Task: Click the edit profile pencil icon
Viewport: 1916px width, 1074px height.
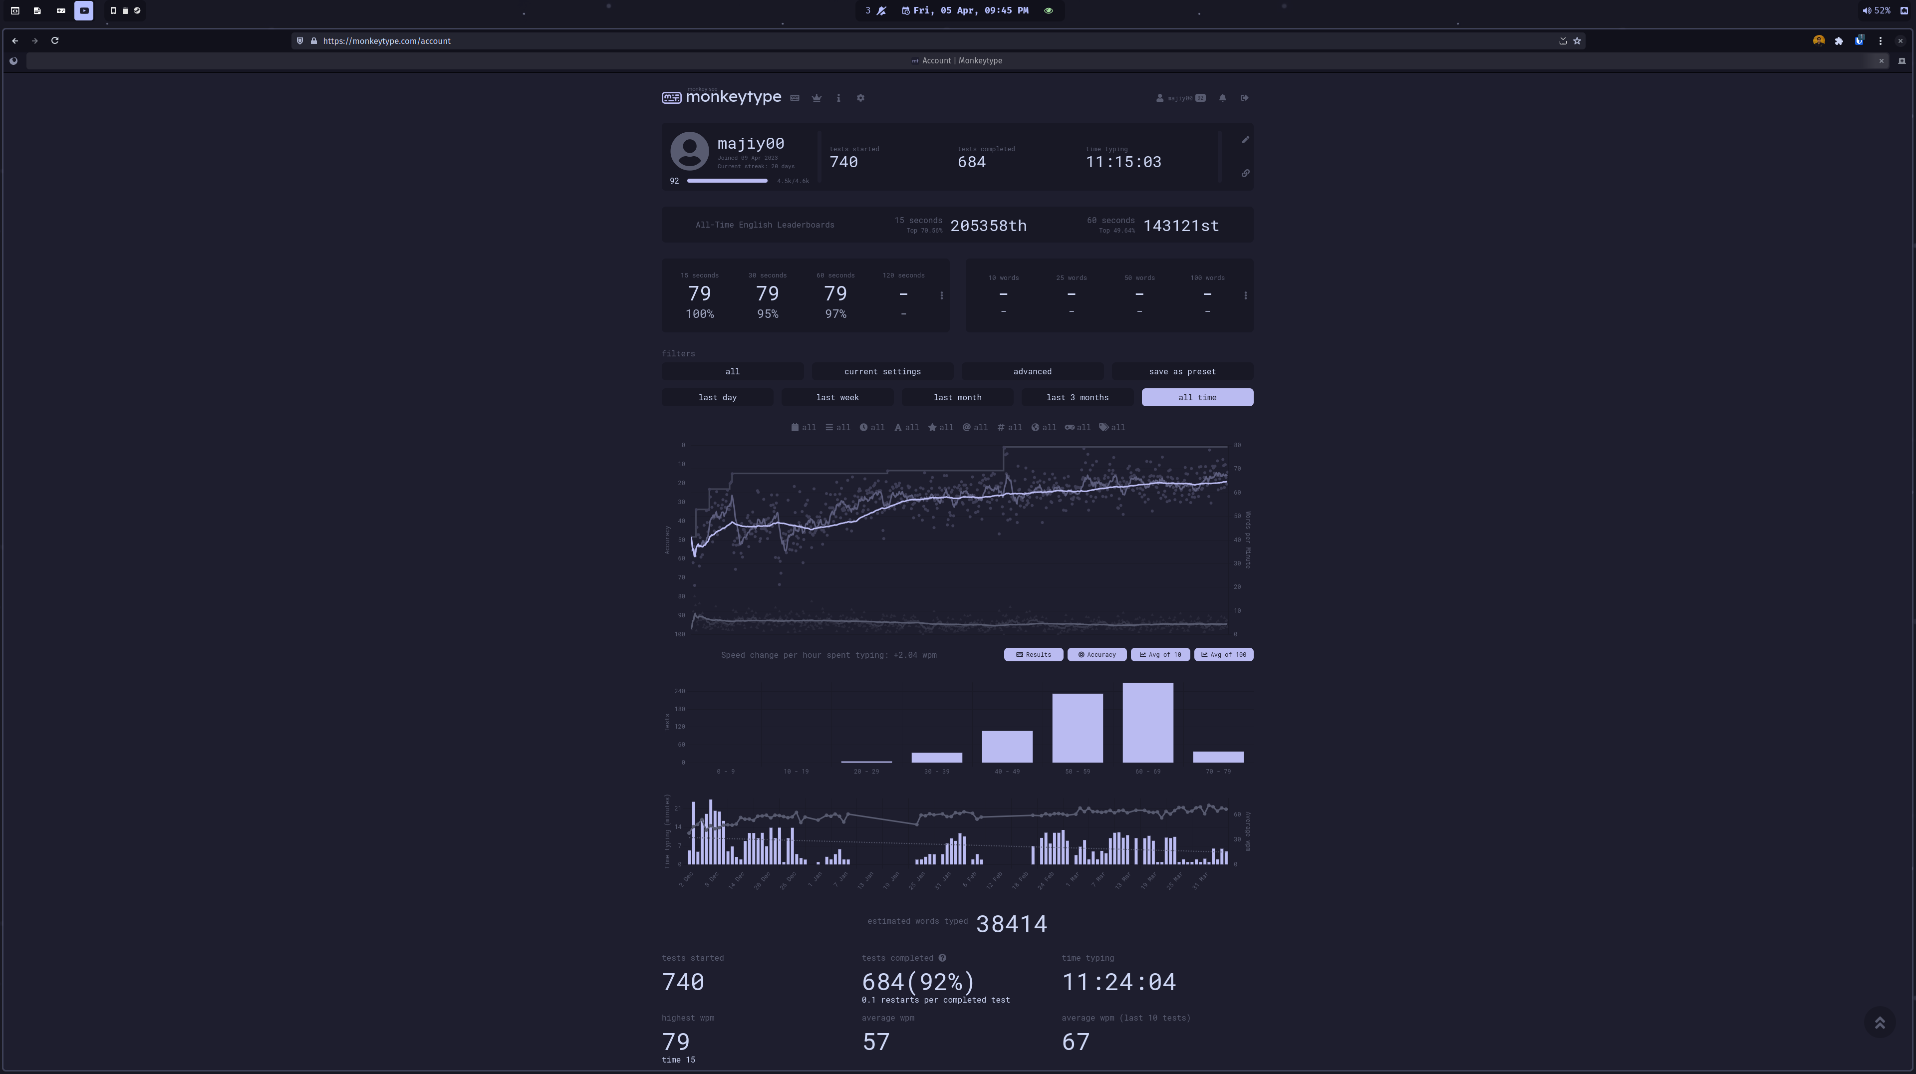Action: click(1245, 140)
